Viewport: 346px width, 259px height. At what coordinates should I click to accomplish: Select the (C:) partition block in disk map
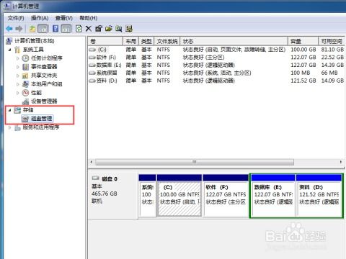point(179,196)
